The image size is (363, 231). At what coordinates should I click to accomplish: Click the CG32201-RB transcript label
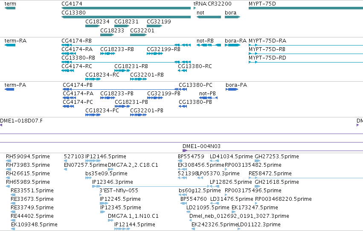tap(147, 75)
